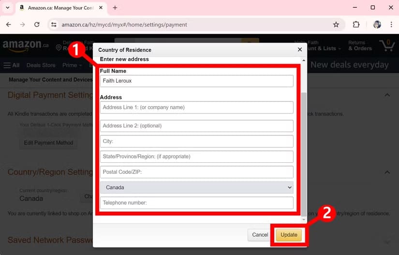Maximize the browser window
The image size is (399, 255).
coord(373,8)
